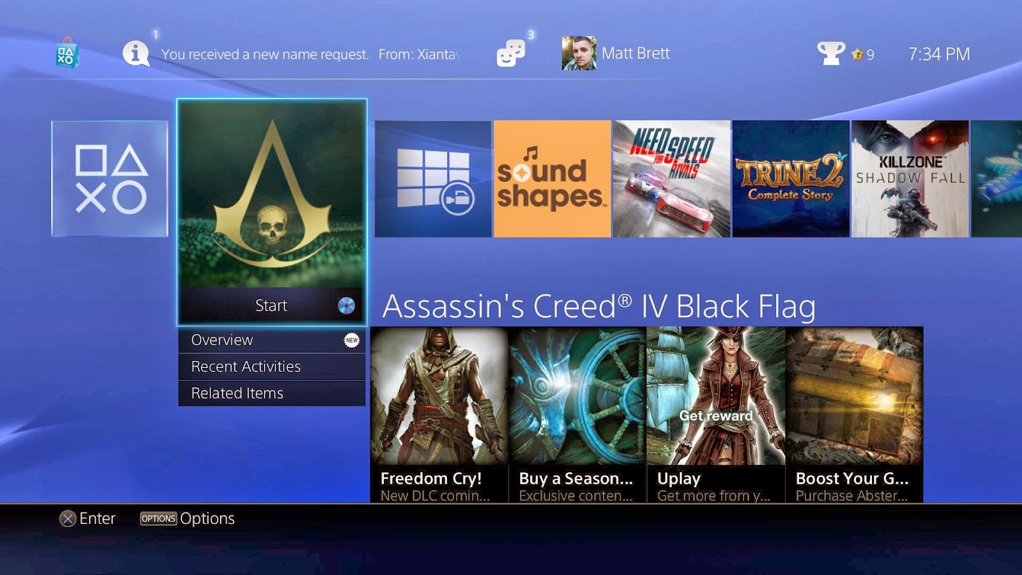Open the Freedom Cry! DLC card
Image resolution: width=1022 pixels, height=575 pixels.
click(439, 415)
